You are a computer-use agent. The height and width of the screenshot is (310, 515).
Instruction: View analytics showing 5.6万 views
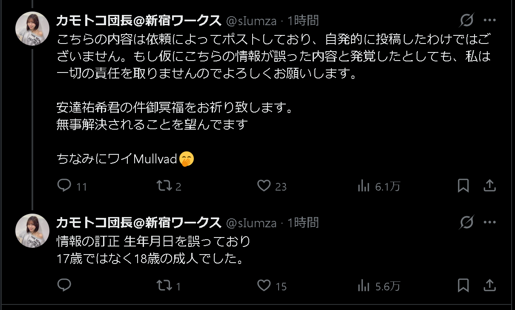[363, 285]
